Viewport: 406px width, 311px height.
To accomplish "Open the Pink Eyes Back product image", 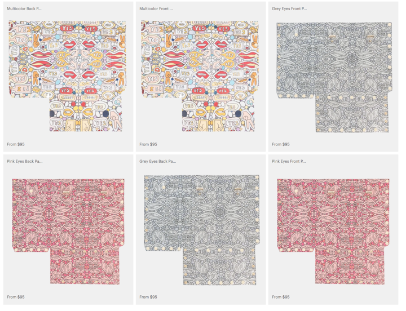I will coord(68,232).
